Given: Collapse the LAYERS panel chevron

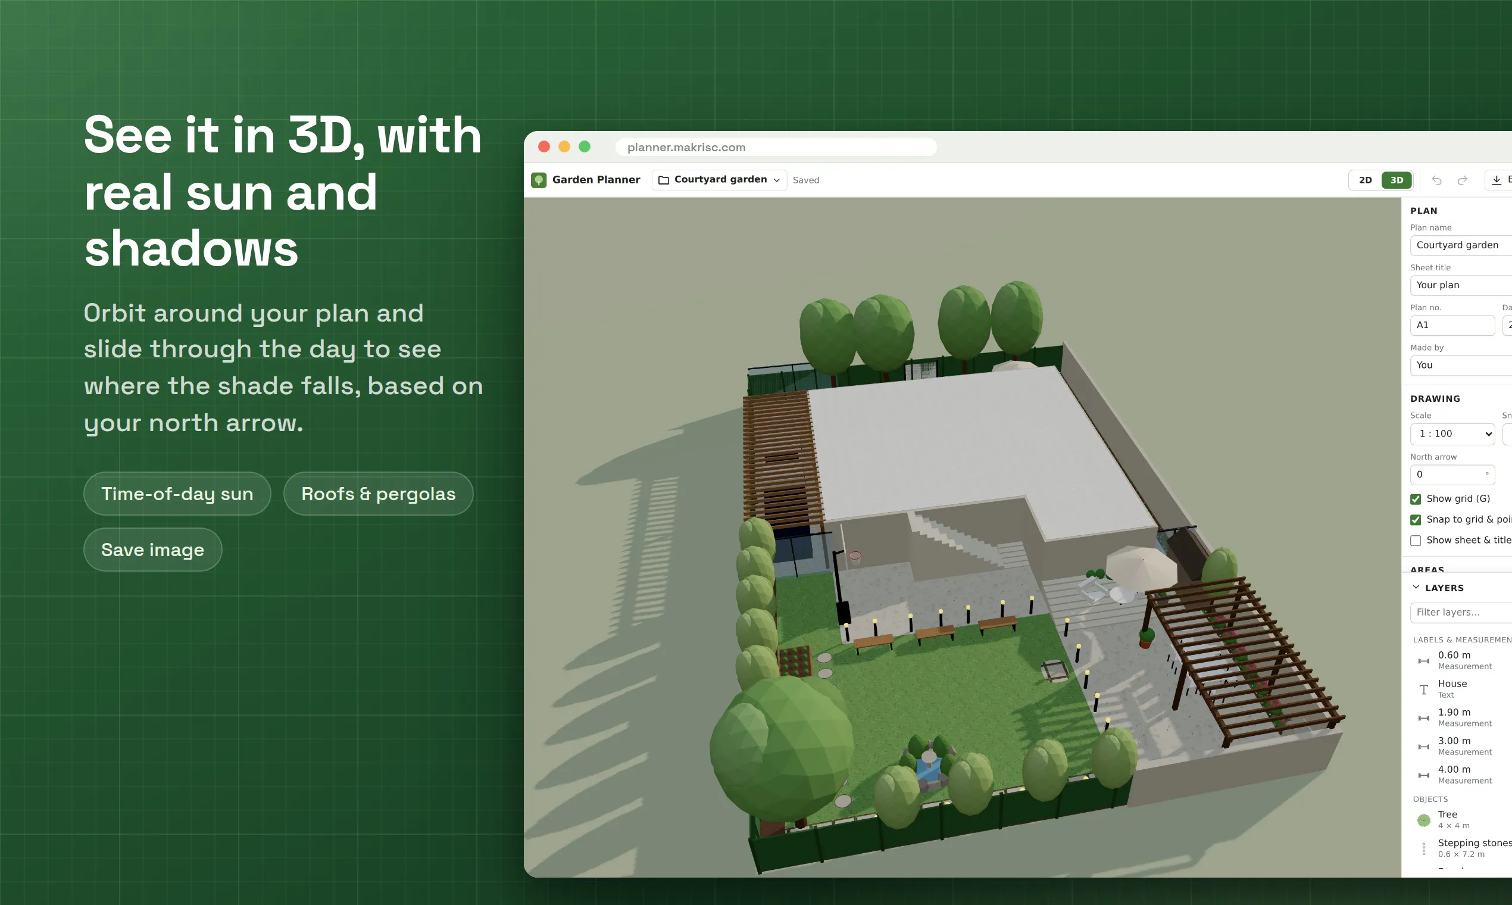Looking at the screenshot, I should (x=1416, y=587).
